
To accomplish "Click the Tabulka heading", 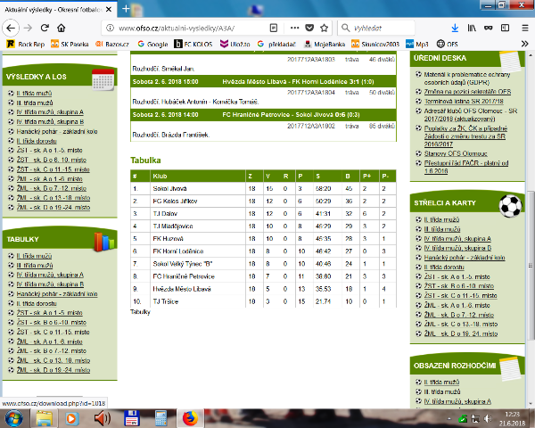I will click(145, 160).
